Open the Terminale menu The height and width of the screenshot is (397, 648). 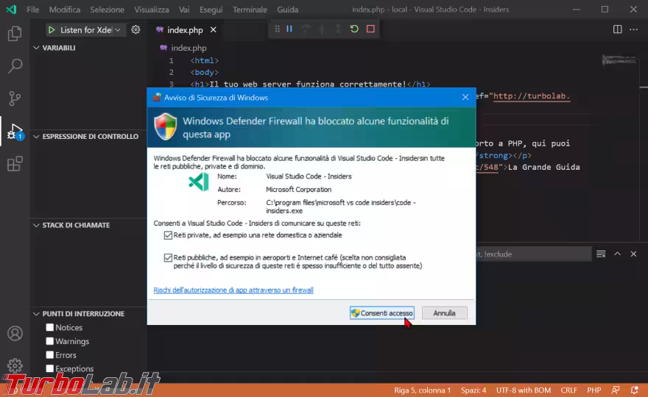click(x=250, y=9)
